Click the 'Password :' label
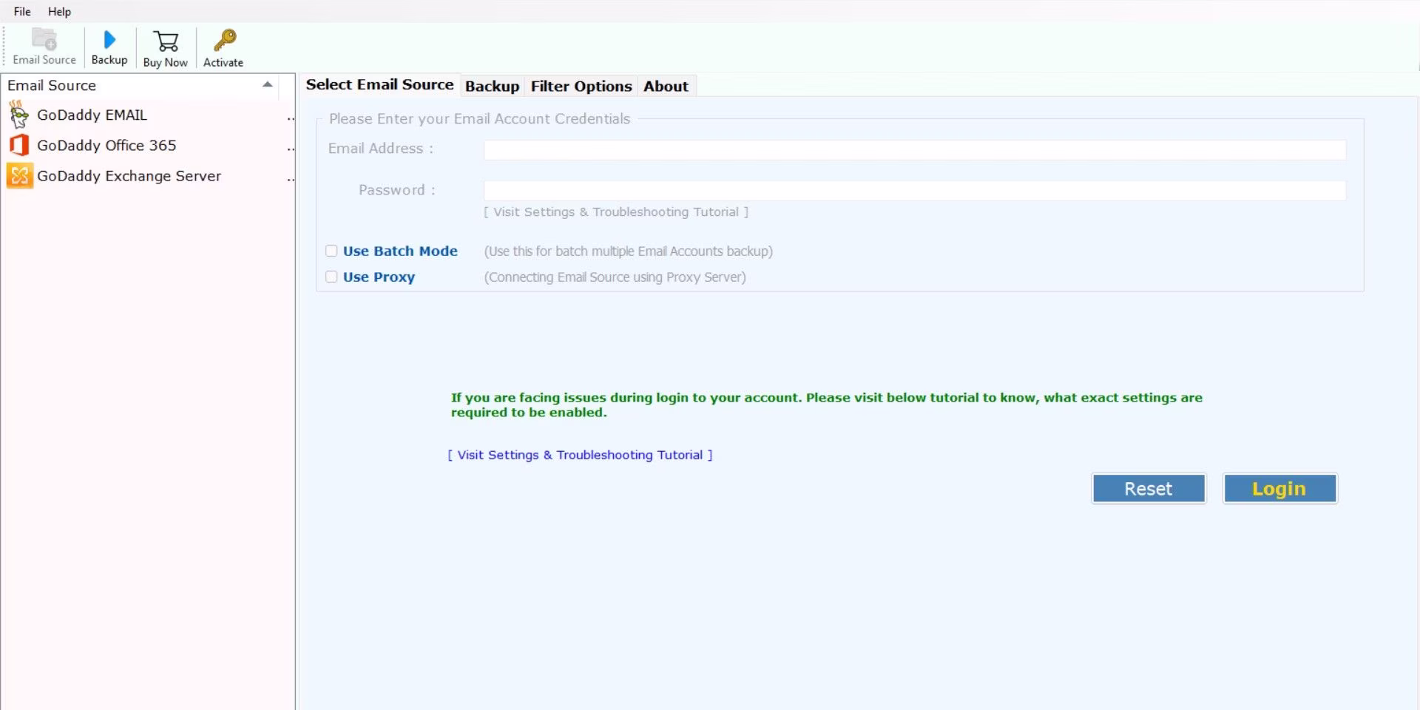The image size is (1420, 710). click(397, 190)
